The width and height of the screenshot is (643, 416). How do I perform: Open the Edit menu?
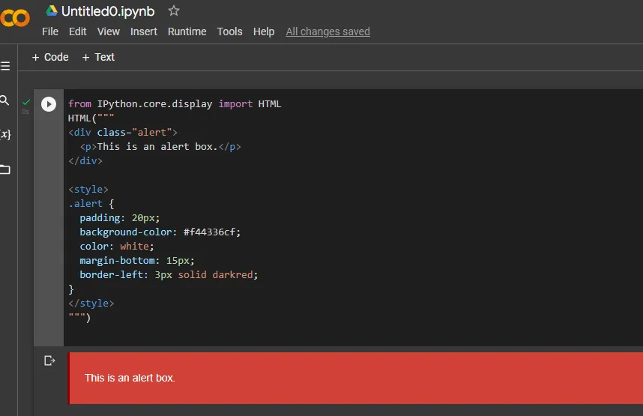(x=77, y=31)
